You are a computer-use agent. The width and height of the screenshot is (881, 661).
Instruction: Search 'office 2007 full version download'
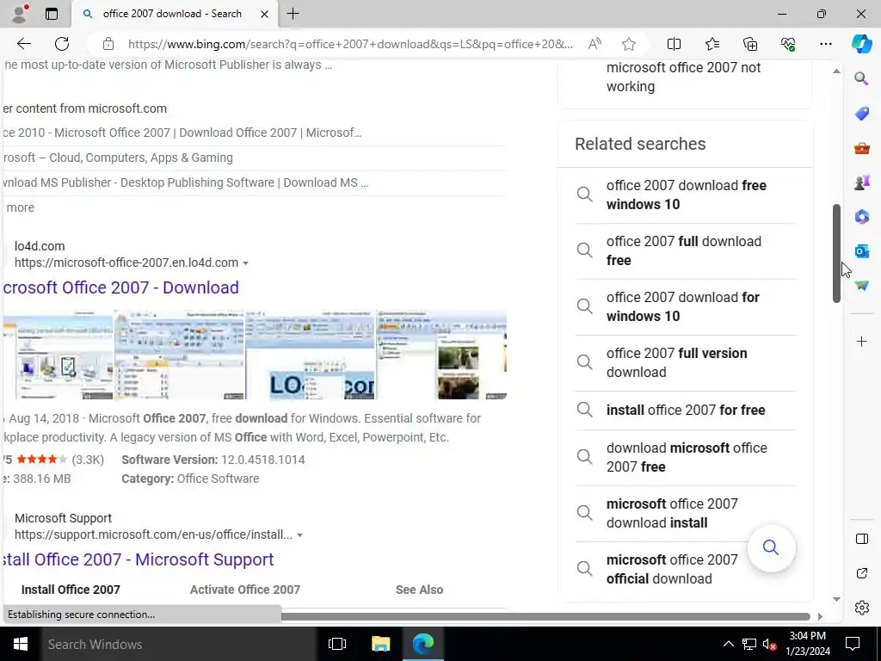[686, 362]
